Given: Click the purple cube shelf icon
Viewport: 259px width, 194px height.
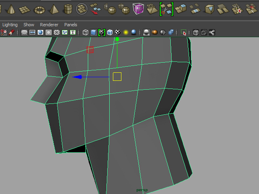Looking at the screenshot, I should (138, 9).
